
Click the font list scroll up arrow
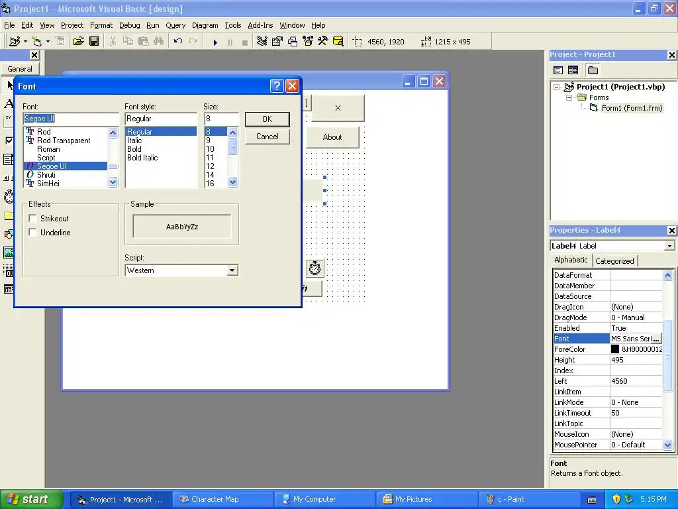click(x=113, y=133)
